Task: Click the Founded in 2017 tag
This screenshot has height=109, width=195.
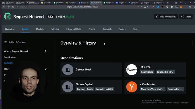Action: [165, 72]
